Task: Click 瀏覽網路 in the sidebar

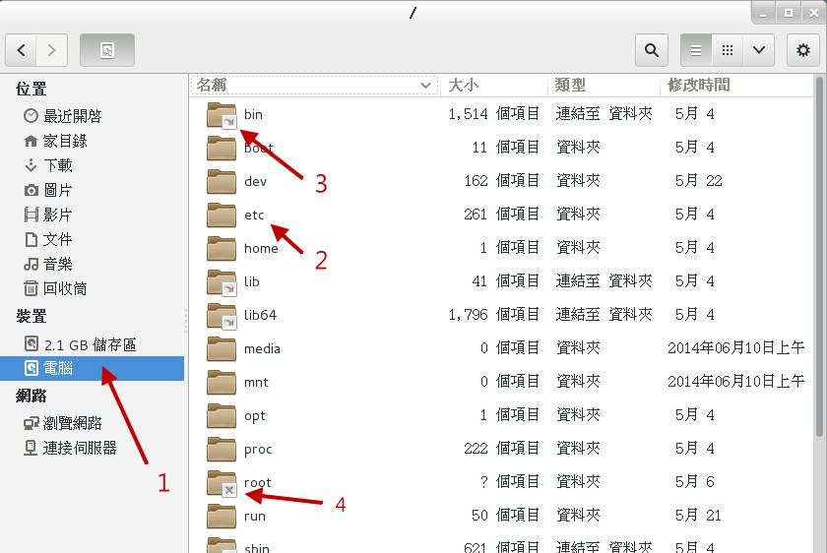Action: (x=72, y=423)
